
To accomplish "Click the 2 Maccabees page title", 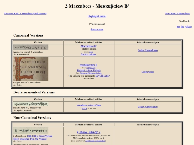I will 97,6.
